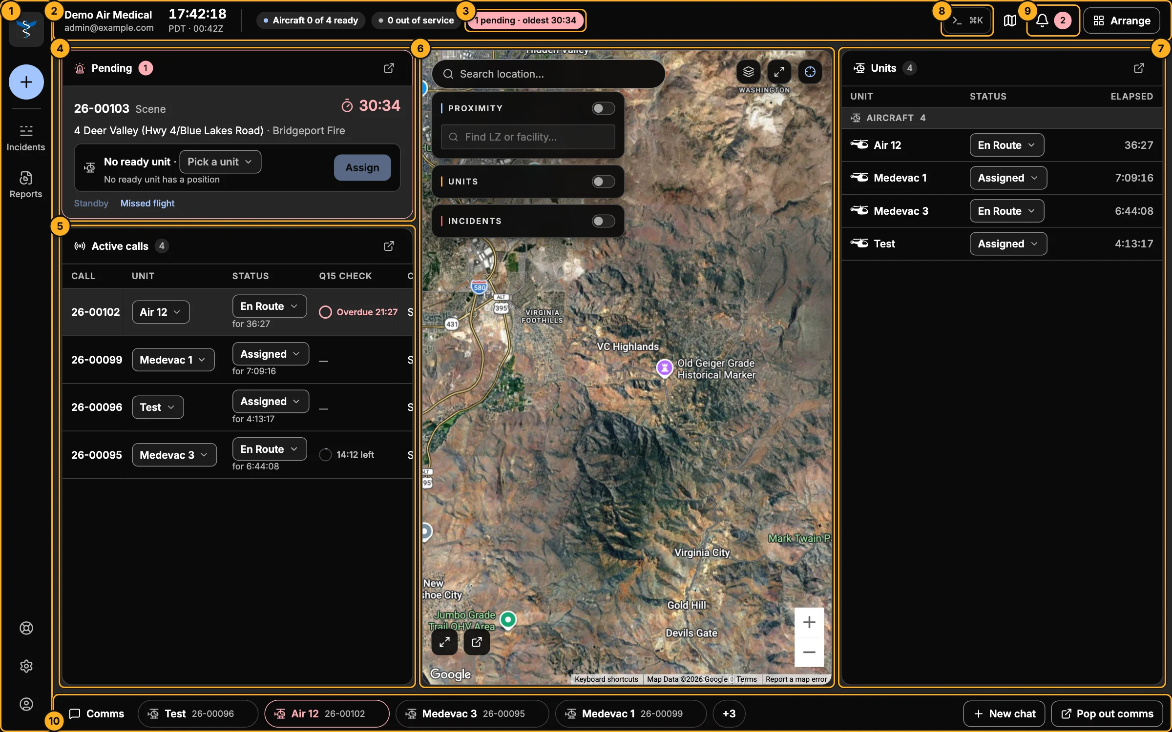Toggle the Proximity switch on
The width and height of the screenshot is (1172, 732).
click(x=603, y=108)
